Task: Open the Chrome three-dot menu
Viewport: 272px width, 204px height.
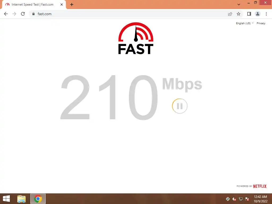Action: pos(266,14)
